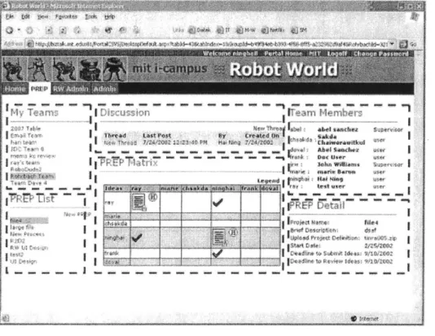Select Email Team in My Teams
The width and height of the screenshot is (435, 336).
(x=26, y=135)
